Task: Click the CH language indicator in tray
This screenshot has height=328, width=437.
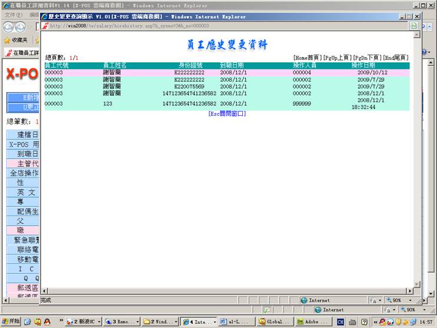Action: point(341,322)
